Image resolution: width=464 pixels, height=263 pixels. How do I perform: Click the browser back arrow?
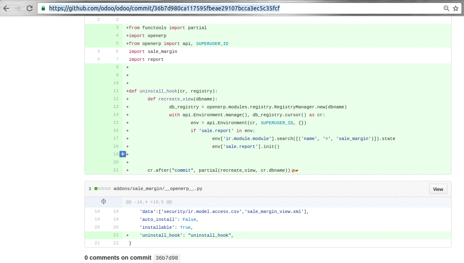tap(7, 8)
